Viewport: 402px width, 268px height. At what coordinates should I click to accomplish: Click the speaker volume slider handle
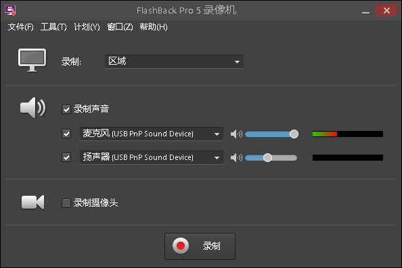[267, 157]
